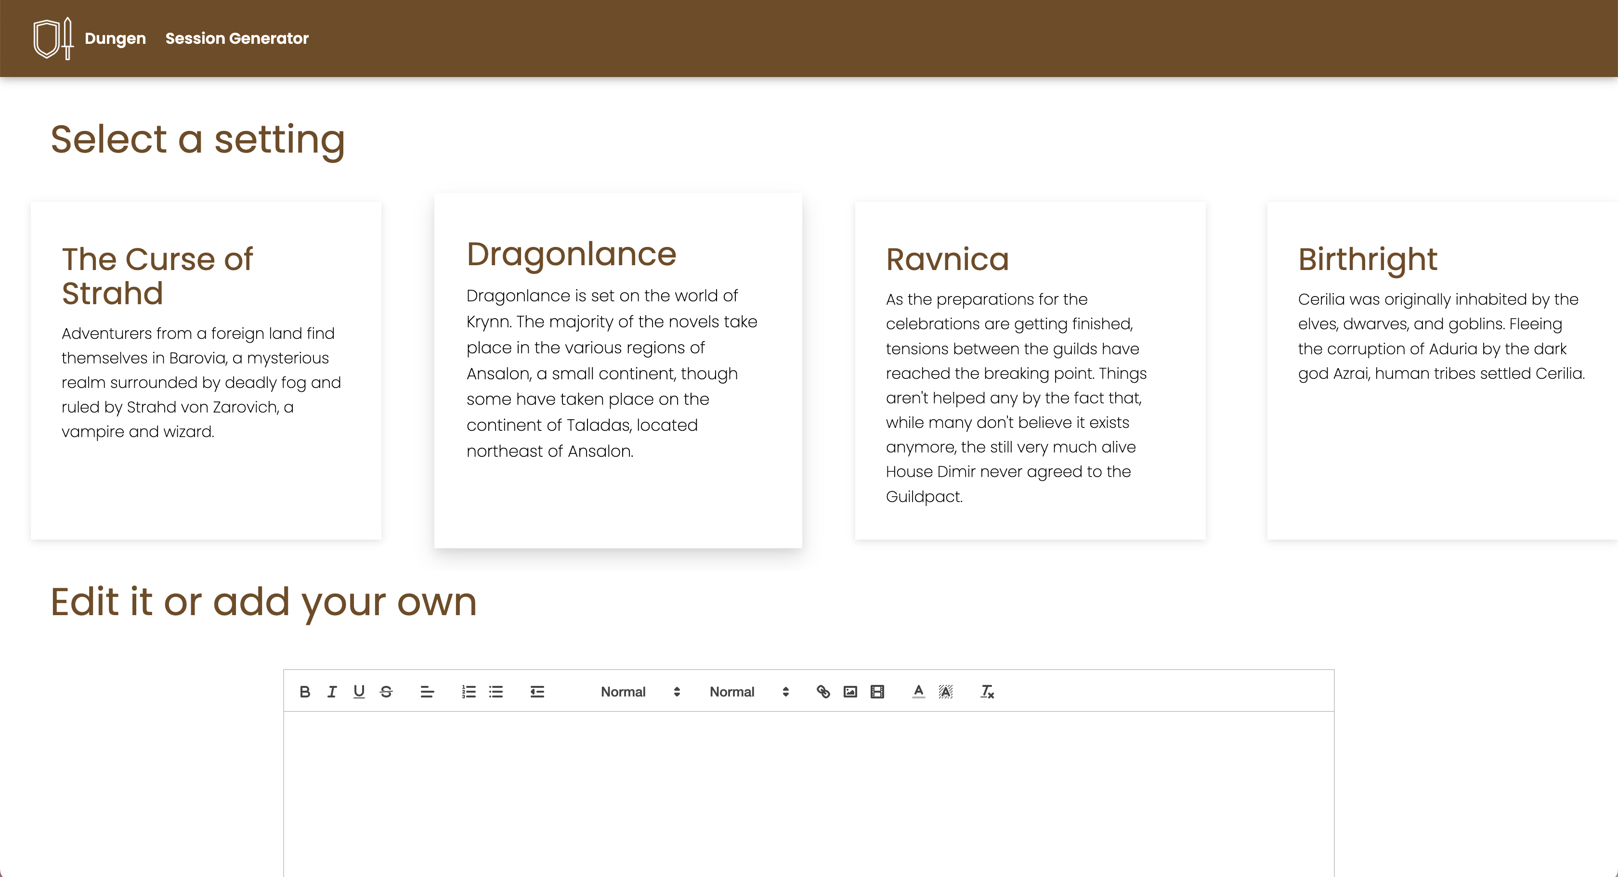The width and height of the screenshot is (1618, 877).
Task: Insert an image via the image icon
Action: coord(850,692)
